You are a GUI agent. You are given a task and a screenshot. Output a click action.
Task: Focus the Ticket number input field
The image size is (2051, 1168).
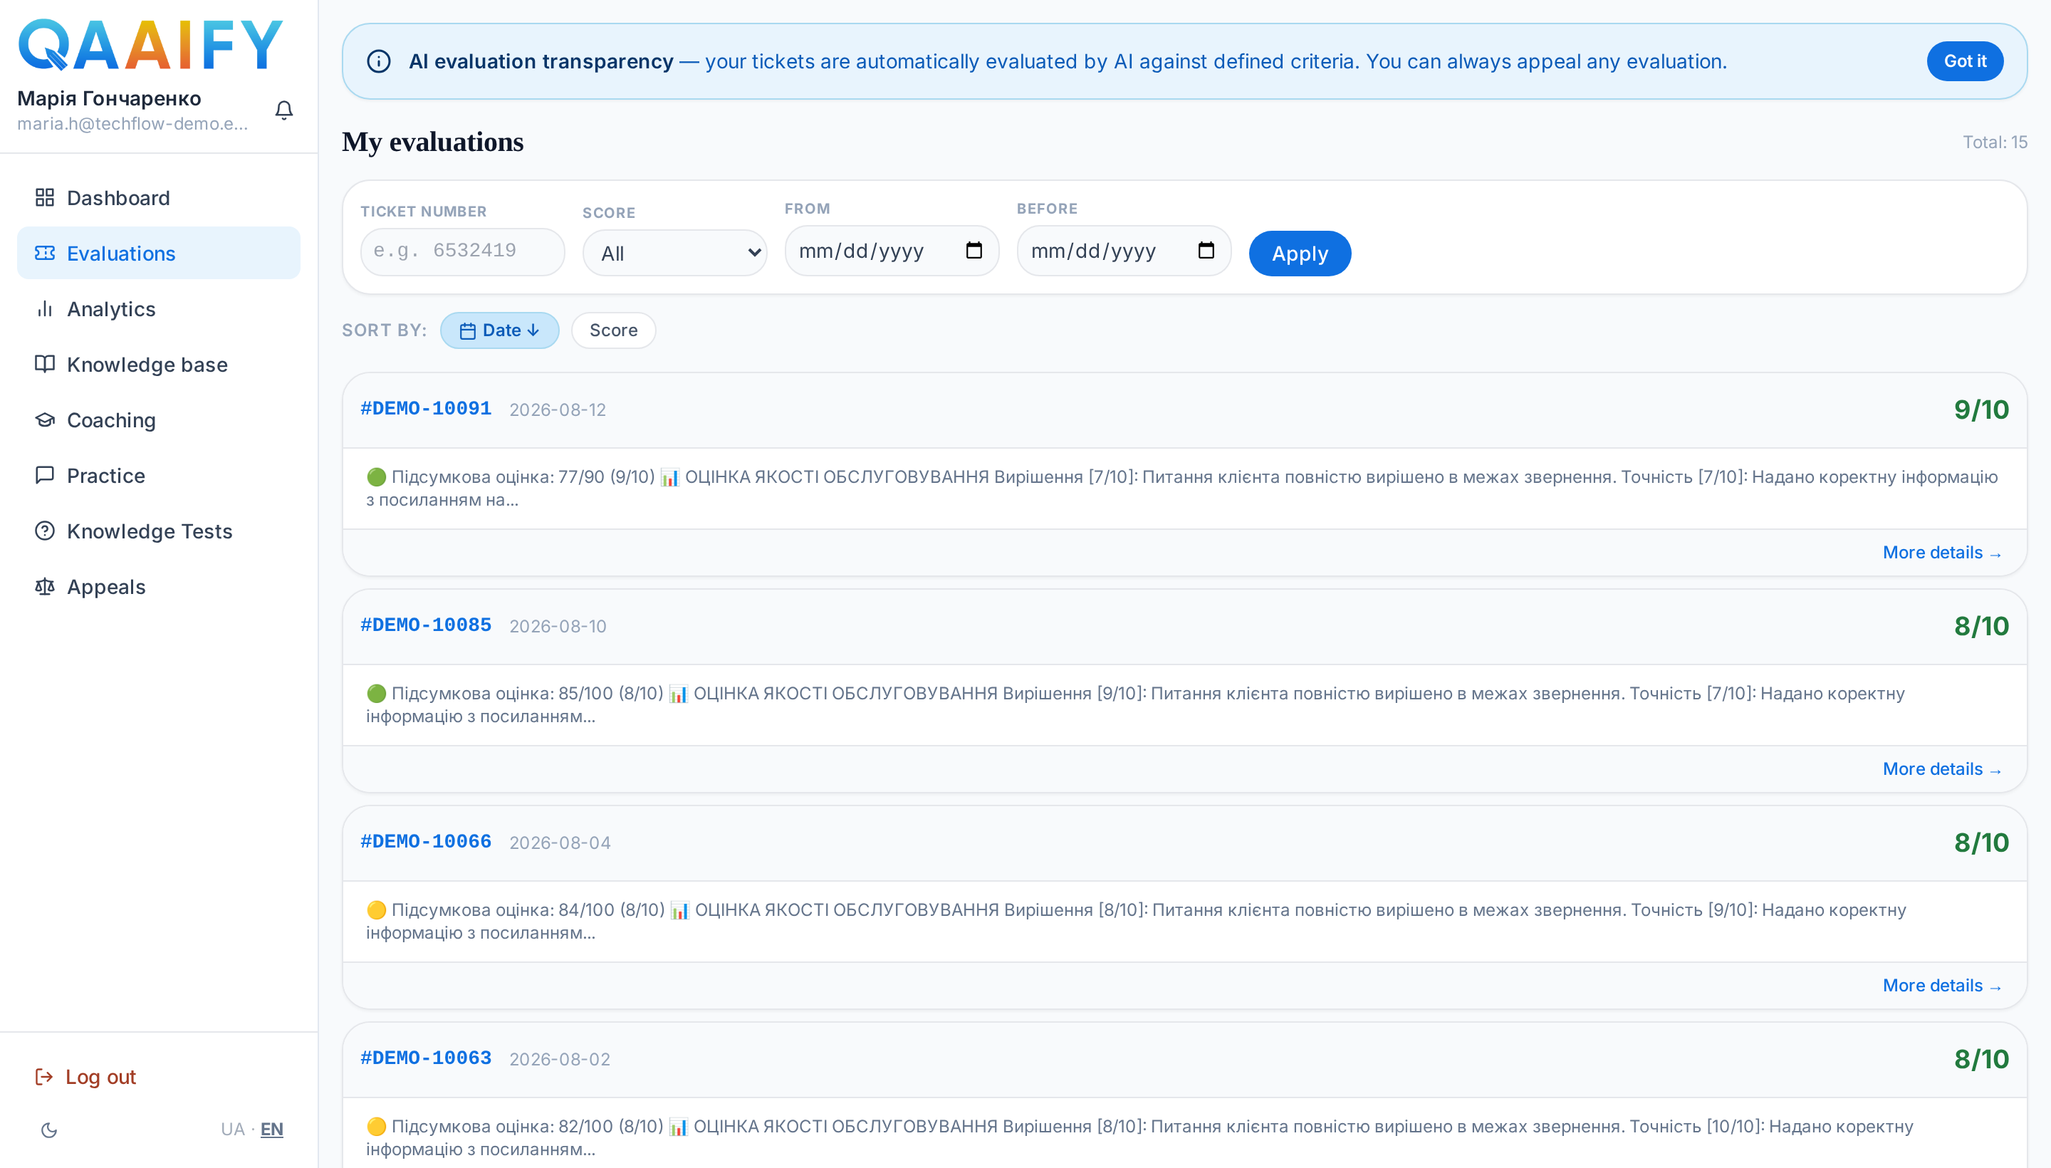click(x=462, y=251)
